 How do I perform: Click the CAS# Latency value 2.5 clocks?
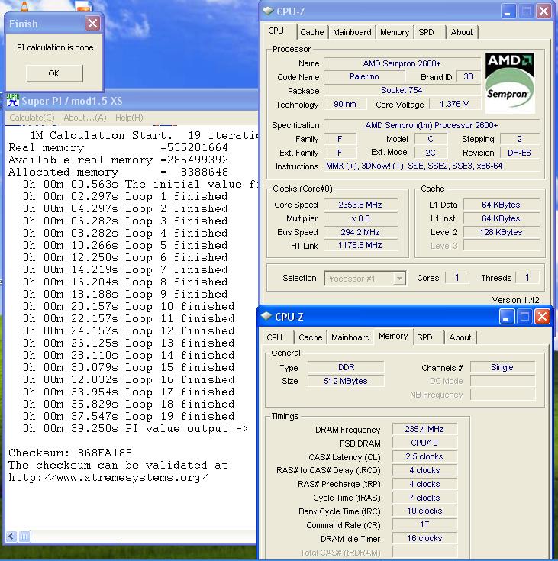[424, 456]
